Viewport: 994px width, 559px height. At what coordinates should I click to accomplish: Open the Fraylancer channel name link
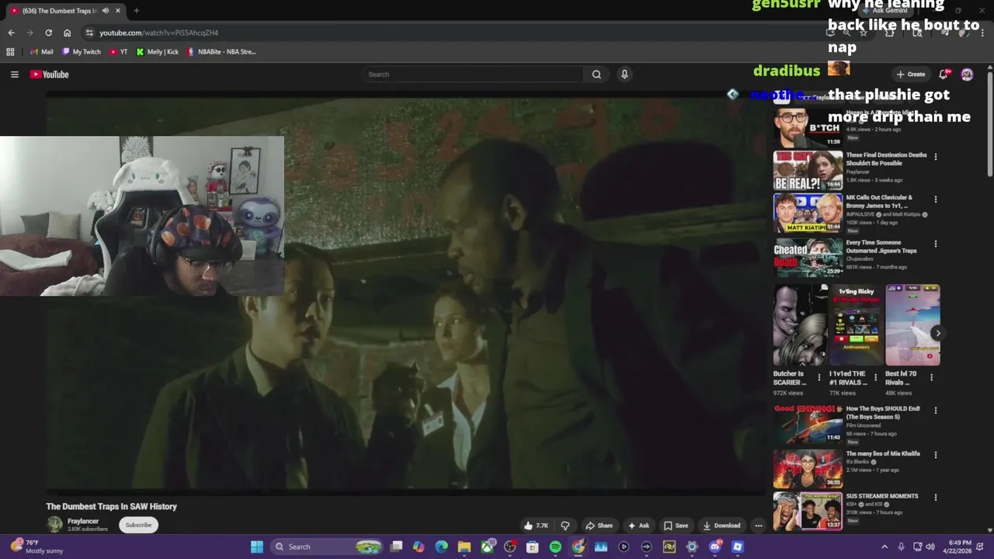(x=83, y=521)
